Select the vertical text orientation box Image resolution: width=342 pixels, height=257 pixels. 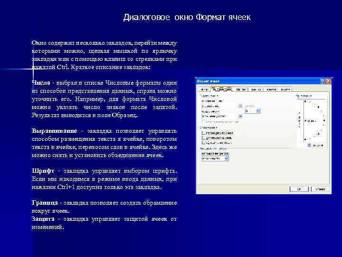[299, 120]
